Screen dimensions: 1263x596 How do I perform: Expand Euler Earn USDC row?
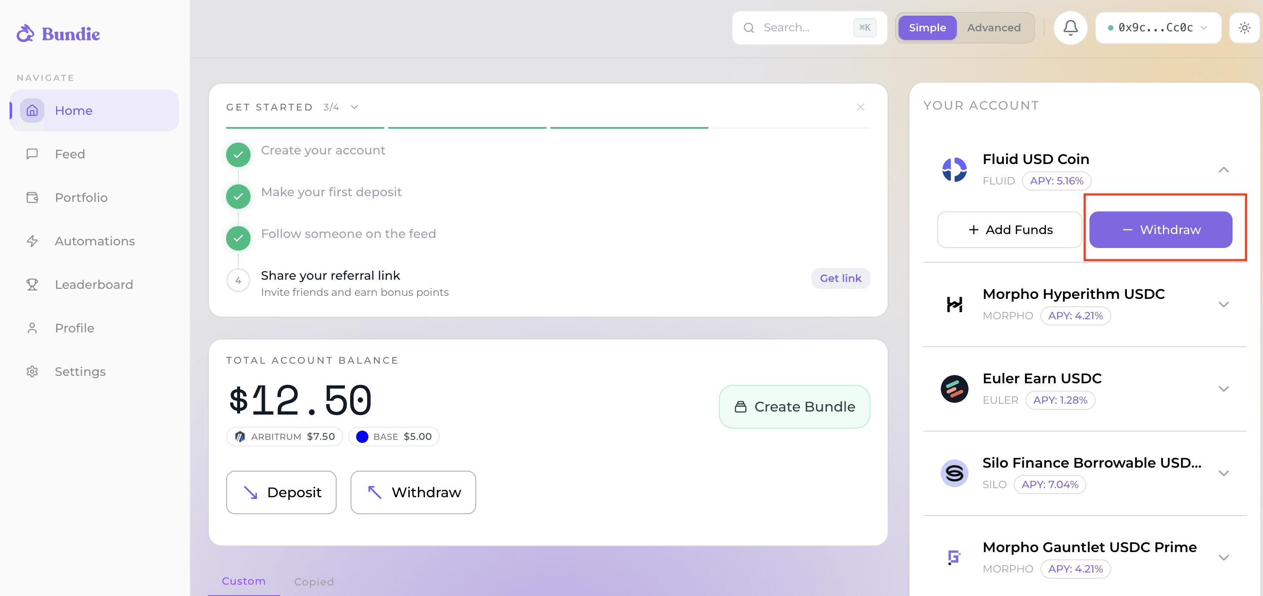(x=1223, y=389)
